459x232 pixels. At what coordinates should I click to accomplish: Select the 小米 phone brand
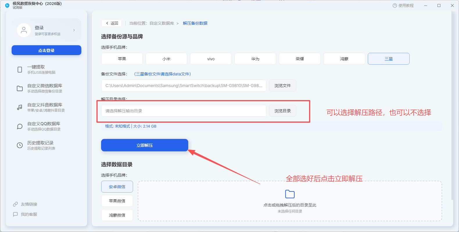click(166, 59)
